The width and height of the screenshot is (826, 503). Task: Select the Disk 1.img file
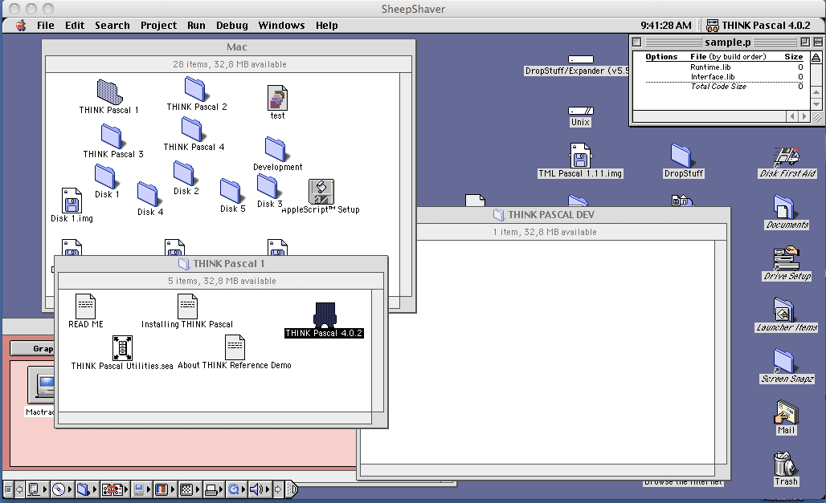tap(72, 201)
